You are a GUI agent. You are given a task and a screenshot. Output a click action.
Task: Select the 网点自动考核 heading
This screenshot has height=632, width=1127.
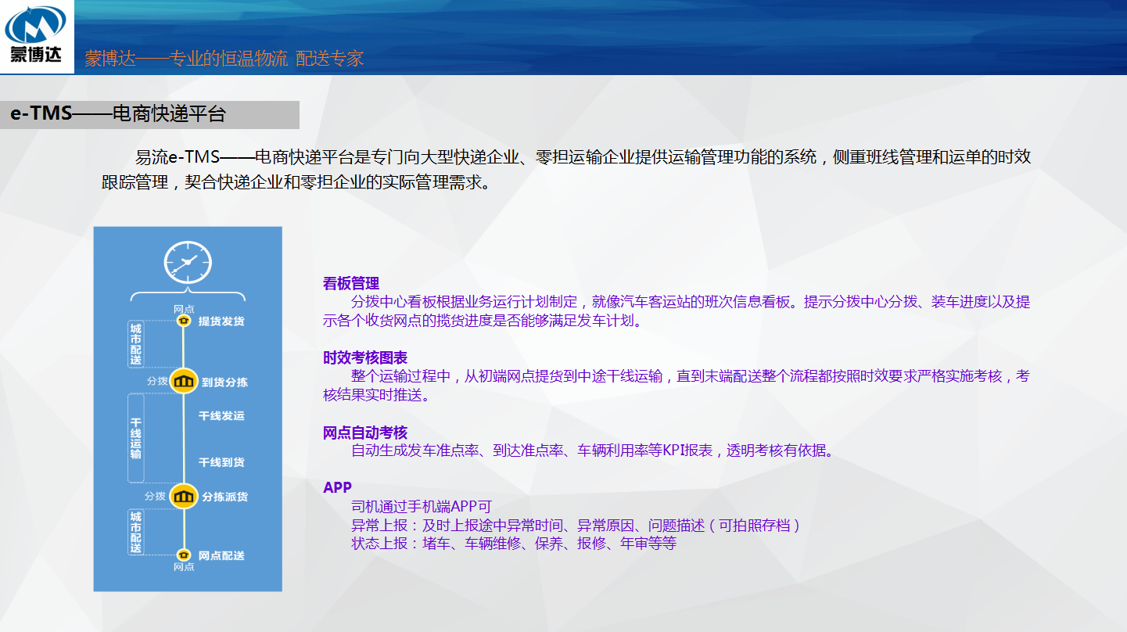click(x=365, y=433)
